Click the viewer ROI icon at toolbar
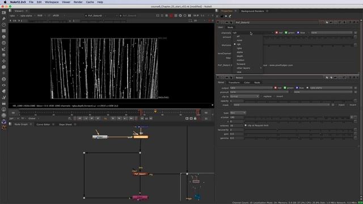The image size is (363, 204). 191,20
